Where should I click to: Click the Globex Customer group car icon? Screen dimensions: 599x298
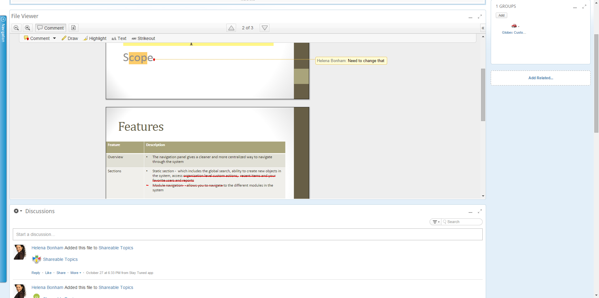coord(514,26)
